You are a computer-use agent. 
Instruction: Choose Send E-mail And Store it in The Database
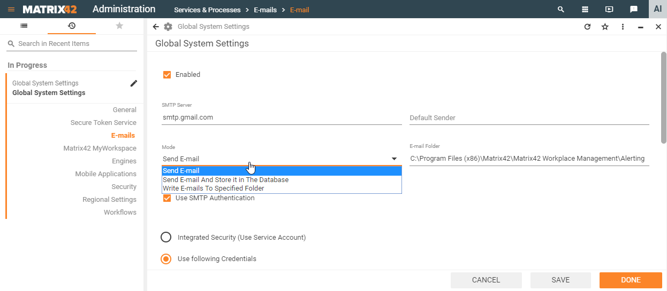(x=225, y=180)
